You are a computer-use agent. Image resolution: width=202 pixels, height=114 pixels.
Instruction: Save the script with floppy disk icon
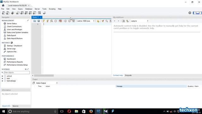[39, 21]
